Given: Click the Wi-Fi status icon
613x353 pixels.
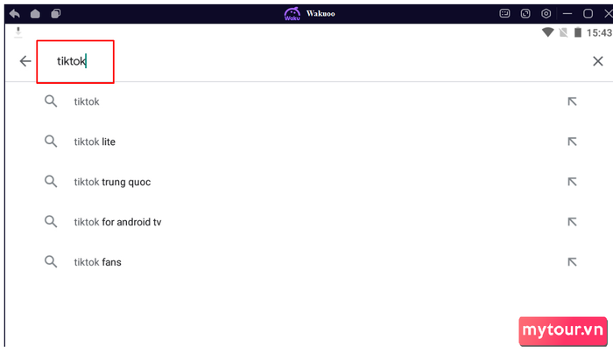Looking at the screenshot, I should [x=547, y=32].
